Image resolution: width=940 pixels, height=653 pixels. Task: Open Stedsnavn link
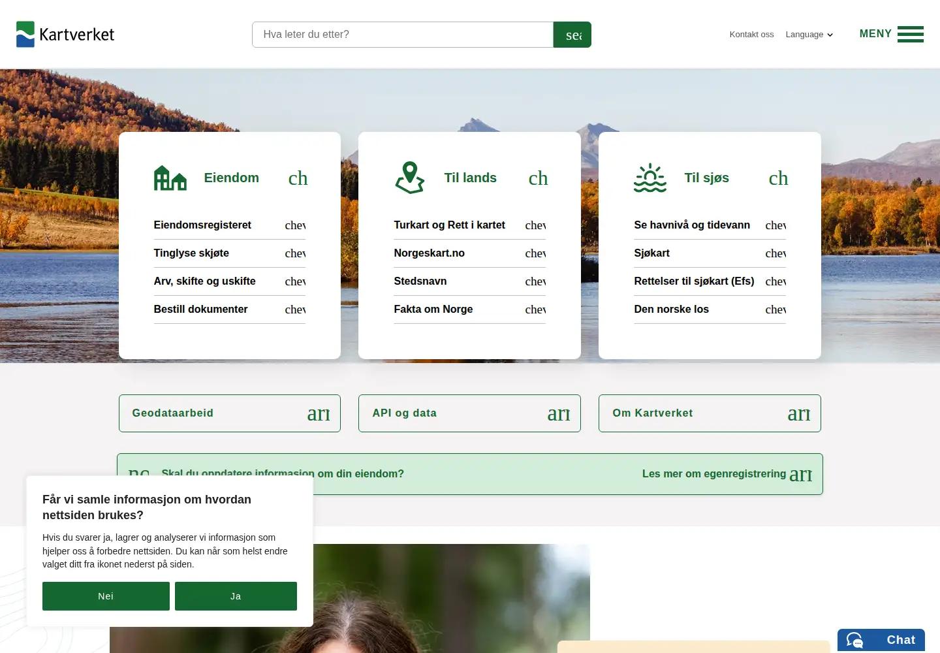[470, 281]
